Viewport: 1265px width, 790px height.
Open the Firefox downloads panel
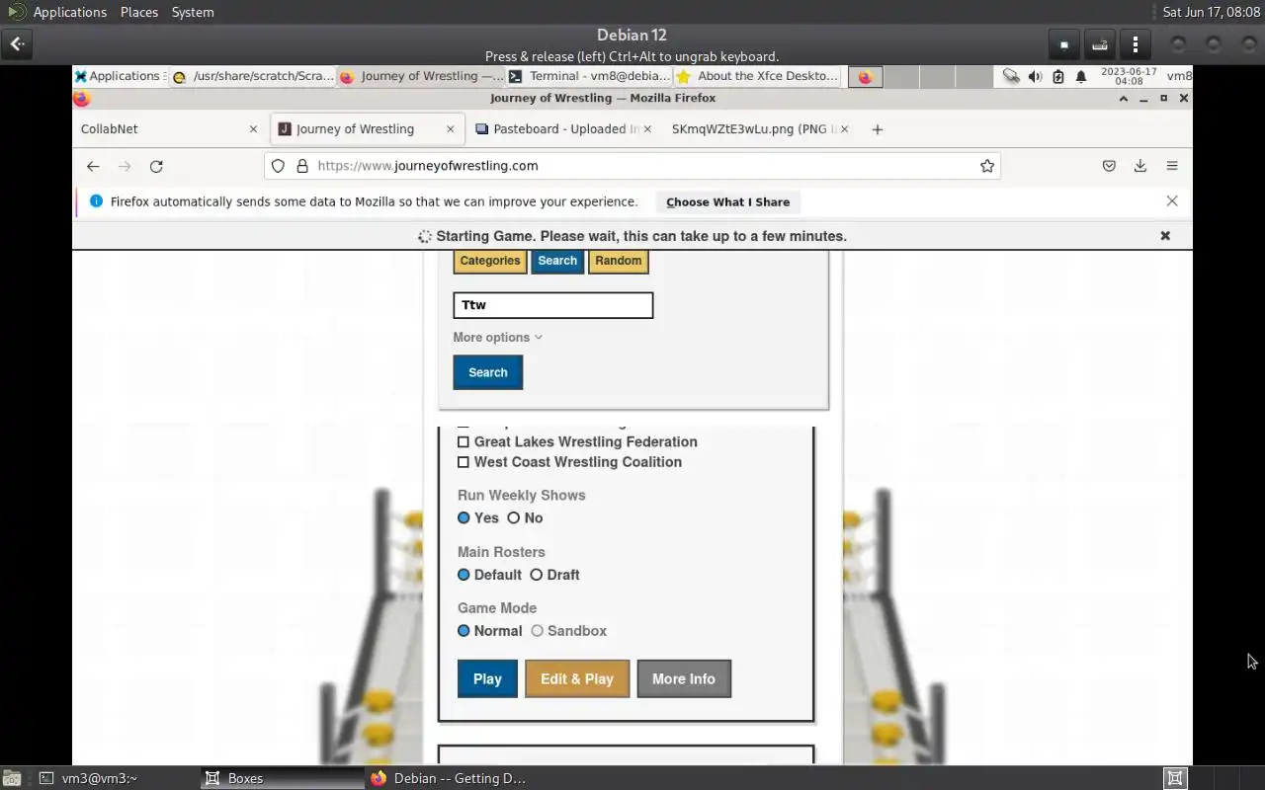[x=1140, y=166]
